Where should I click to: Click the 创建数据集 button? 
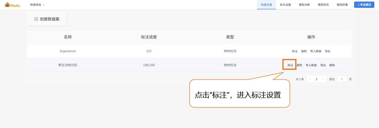click(x=47, y=19)
